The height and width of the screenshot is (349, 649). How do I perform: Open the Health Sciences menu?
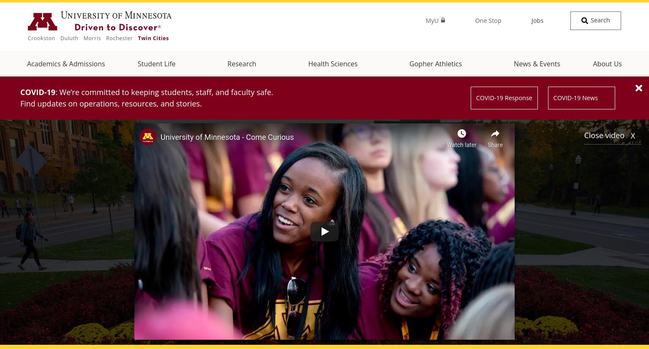[333, 64]
